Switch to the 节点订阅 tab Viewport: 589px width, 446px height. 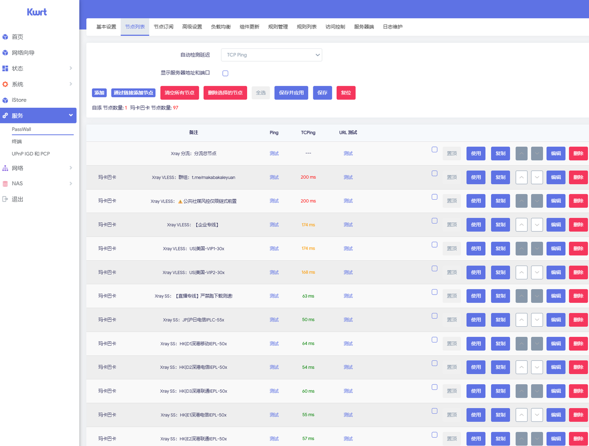tap(163, 27)
